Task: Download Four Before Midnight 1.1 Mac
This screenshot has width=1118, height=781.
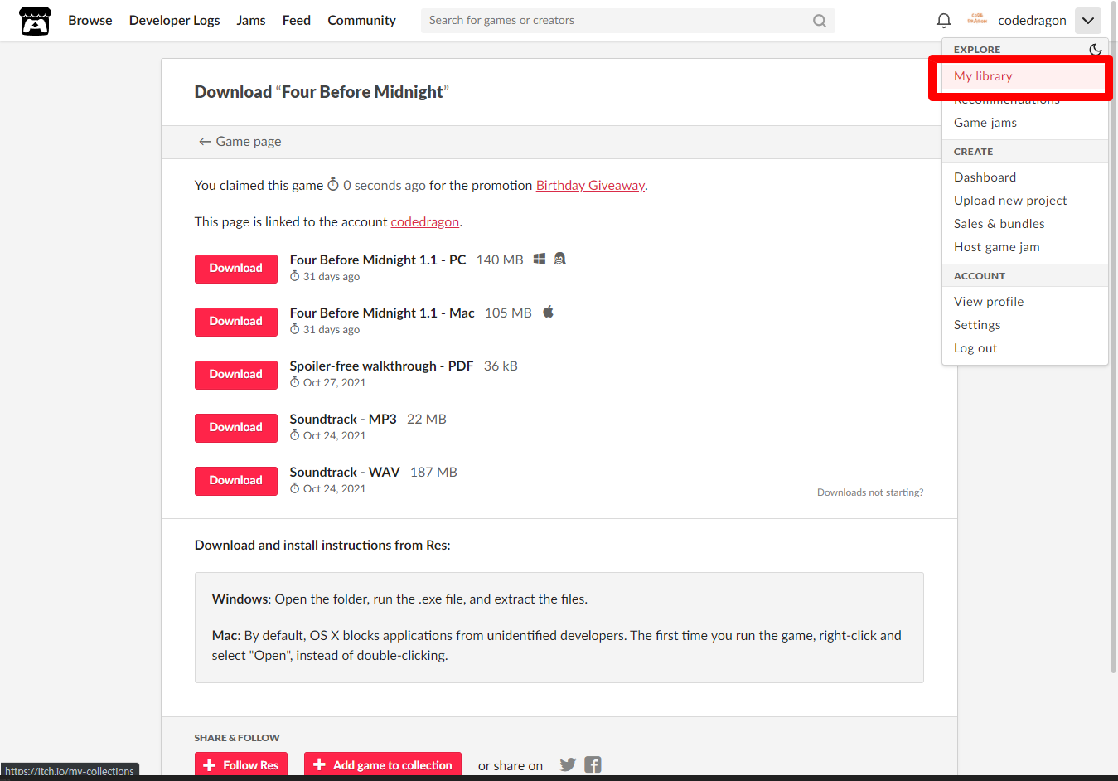Action: point(236,322)
